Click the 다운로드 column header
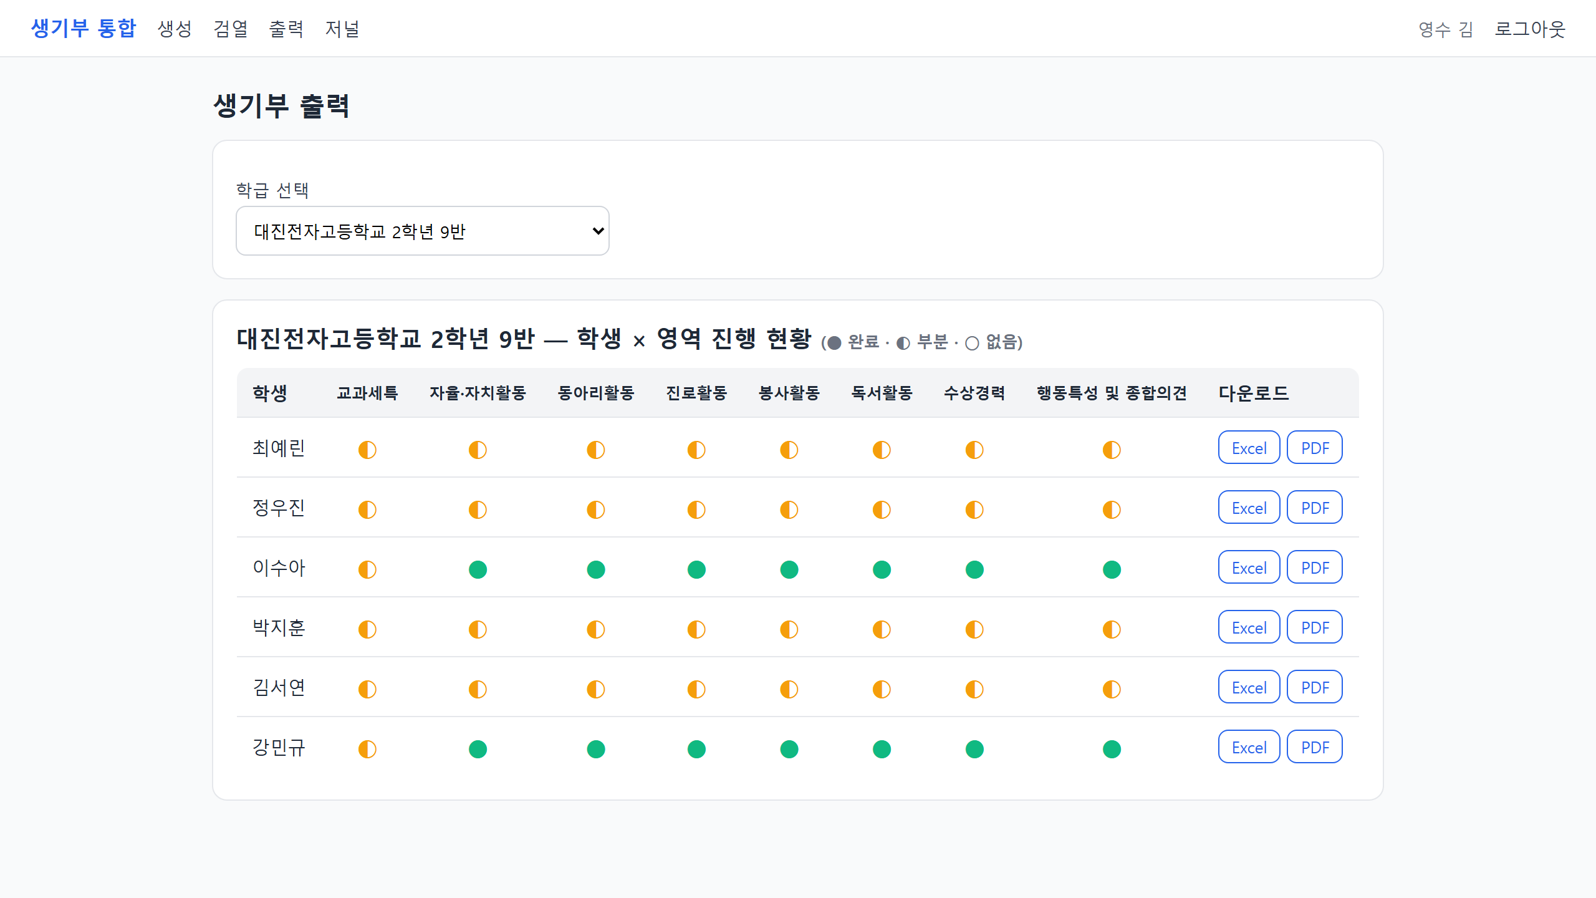Screen dimensions: 1596x898 [x=1254, y=393]
